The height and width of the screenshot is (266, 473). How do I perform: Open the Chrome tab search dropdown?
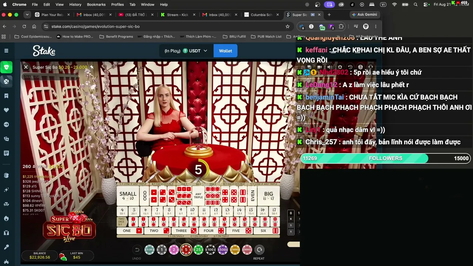pos(27,15)
